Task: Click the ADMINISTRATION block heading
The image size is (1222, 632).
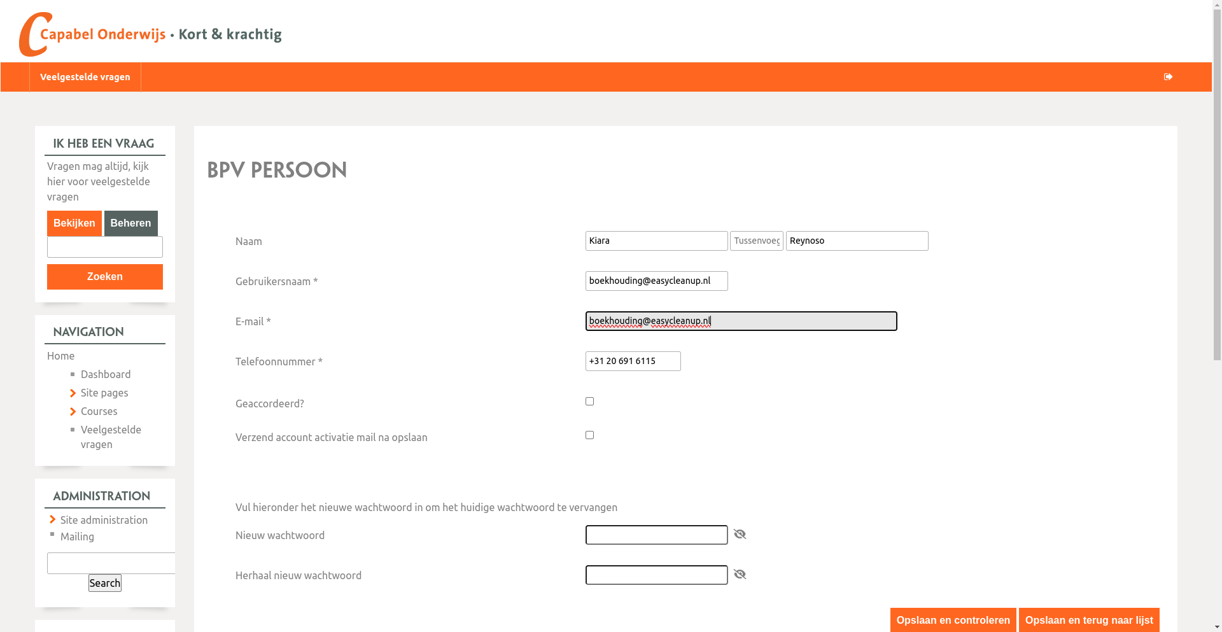Action: 102,496
